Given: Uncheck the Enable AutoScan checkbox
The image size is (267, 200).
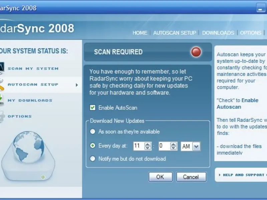Looking at the screenshot, I should (92, 107).
